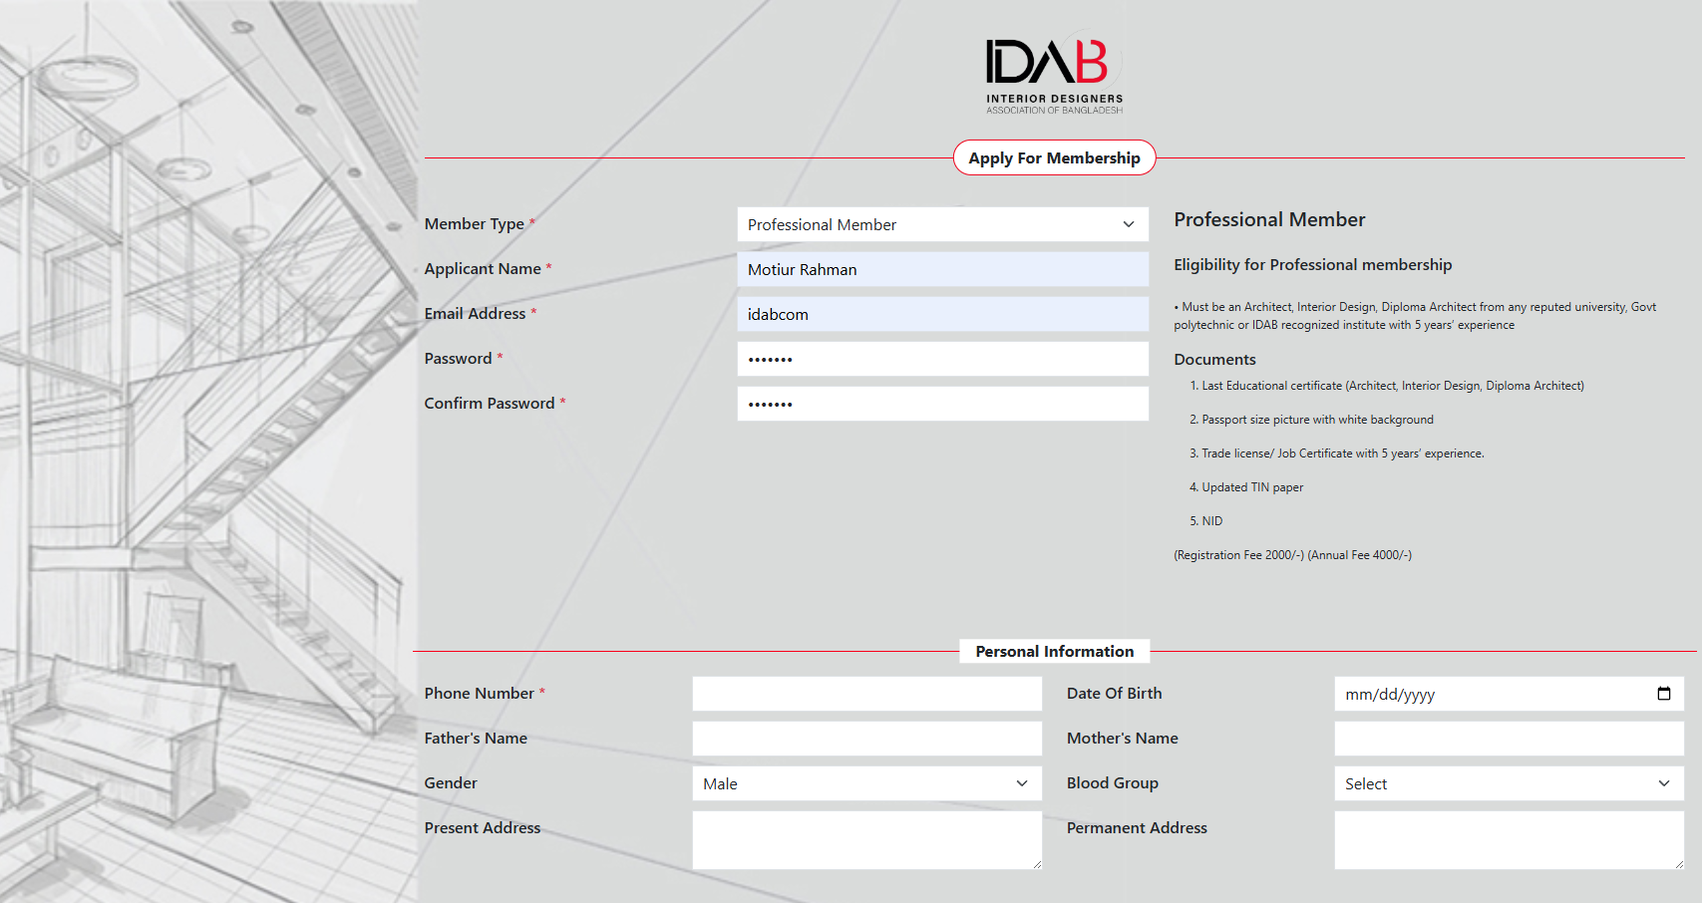Click the Date Of Birth date field
The width and height of the screenshot is (1702, 903).
1486,694
